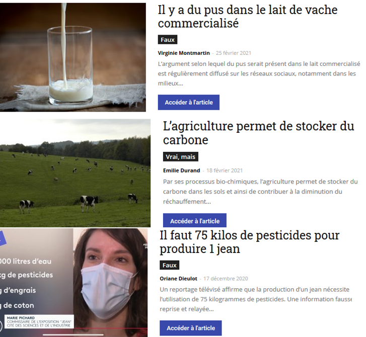Open headline about agriculture storing carbon
Image resolution: width=366 pixels, height=337 pixels.
(x=259, y=133)
